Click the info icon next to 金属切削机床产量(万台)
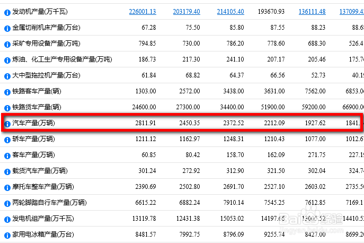 (7, 28)
